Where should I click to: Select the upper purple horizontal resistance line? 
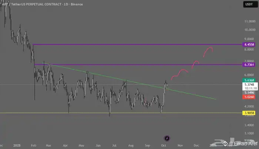click(111, 44)
